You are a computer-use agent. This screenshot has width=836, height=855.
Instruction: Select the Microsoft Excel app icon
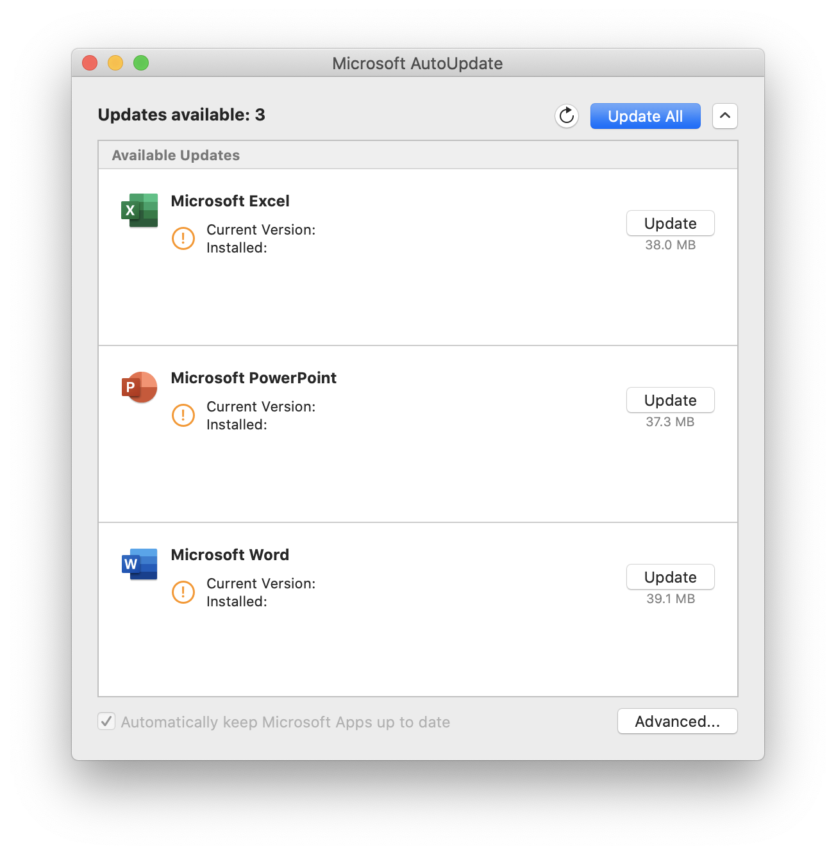click(x=139, y=210)
